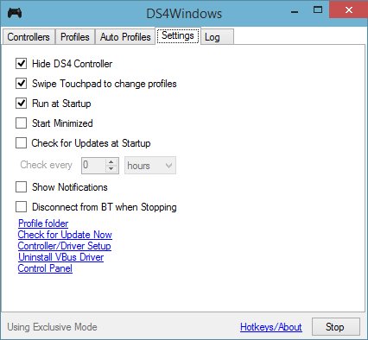This screenshot has height=340, width=368.
Task: Click Uninstall VBus Driver link
Action: (60, 257)
